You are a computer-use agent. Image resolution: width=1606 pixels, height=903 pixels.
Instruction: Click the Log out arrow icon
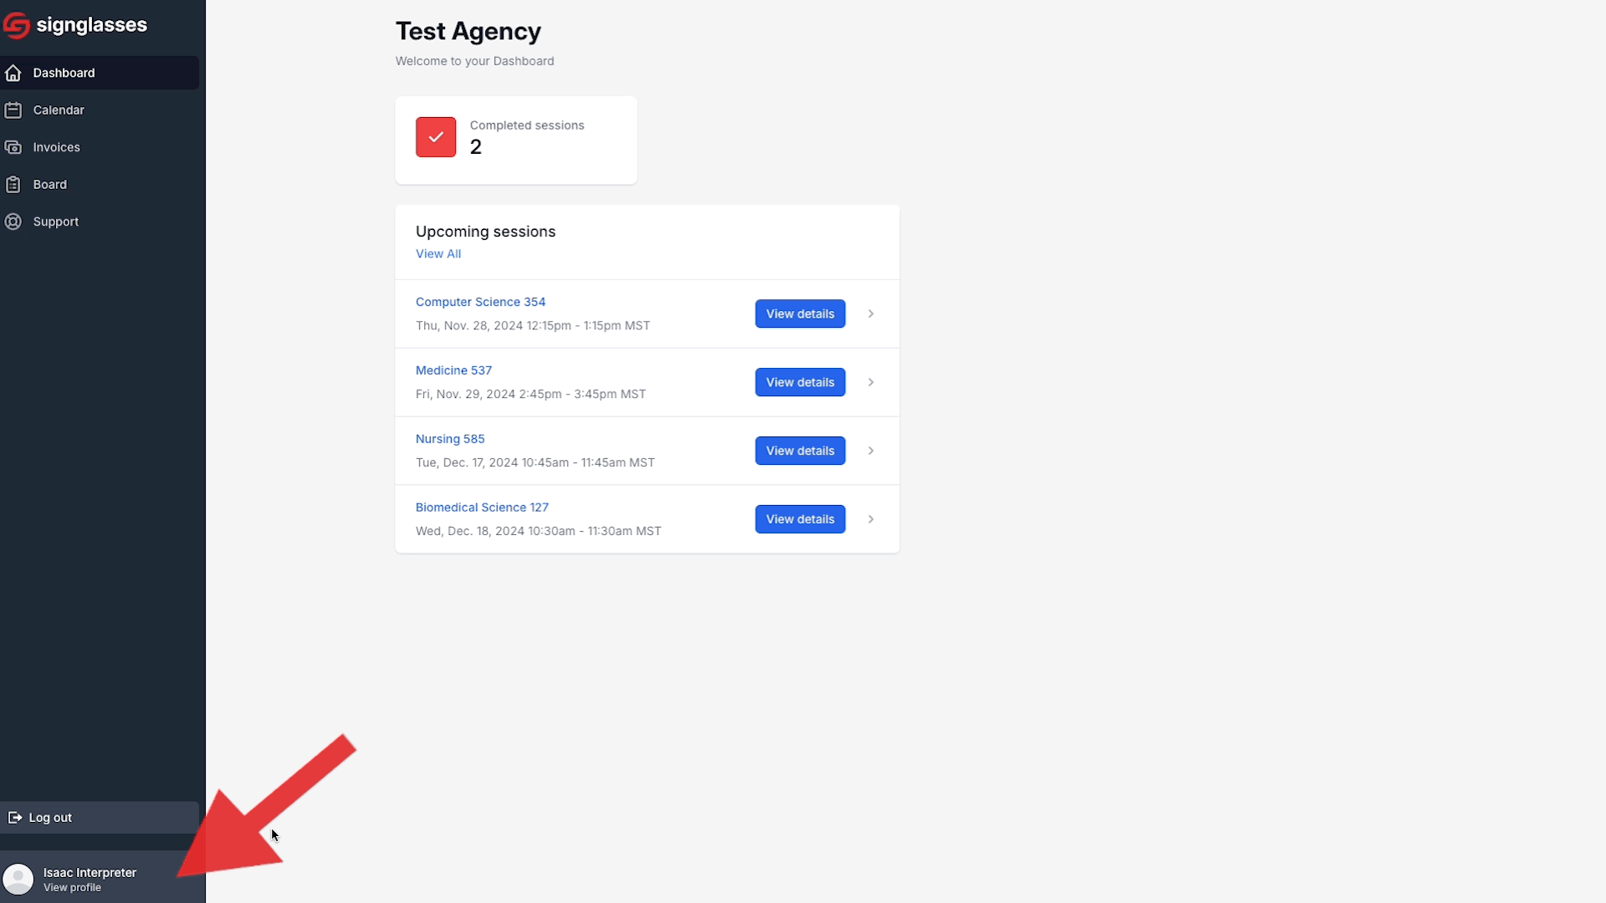(15, 818)
